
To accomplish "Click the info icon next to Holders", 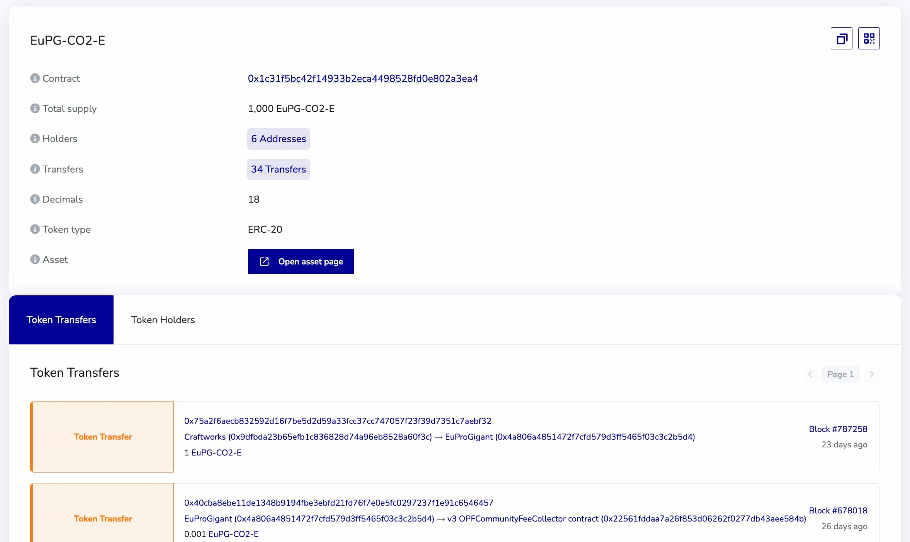I will [x=35, y=139].
